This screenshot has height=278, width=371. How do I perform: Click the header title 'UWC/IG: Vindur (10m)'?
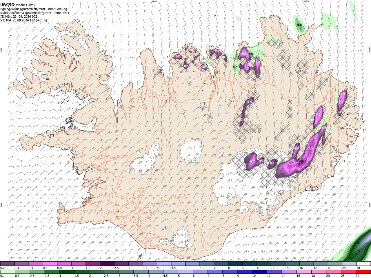[x=18, y=5]
